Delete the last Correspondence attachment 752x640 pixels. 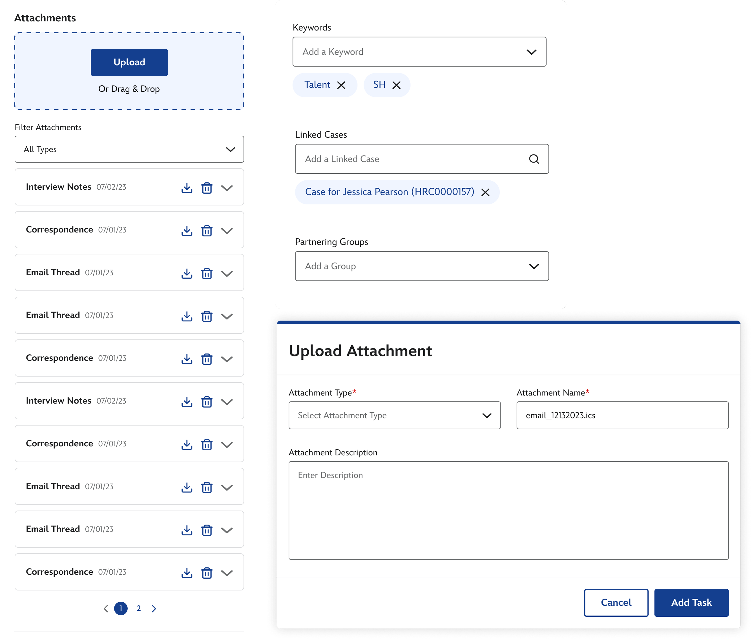pos(207,572)
